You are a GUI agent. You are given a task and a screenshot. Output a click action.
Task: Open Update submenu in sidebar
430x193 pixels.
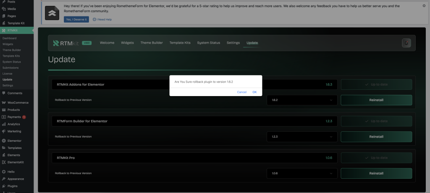coord(8,79)
